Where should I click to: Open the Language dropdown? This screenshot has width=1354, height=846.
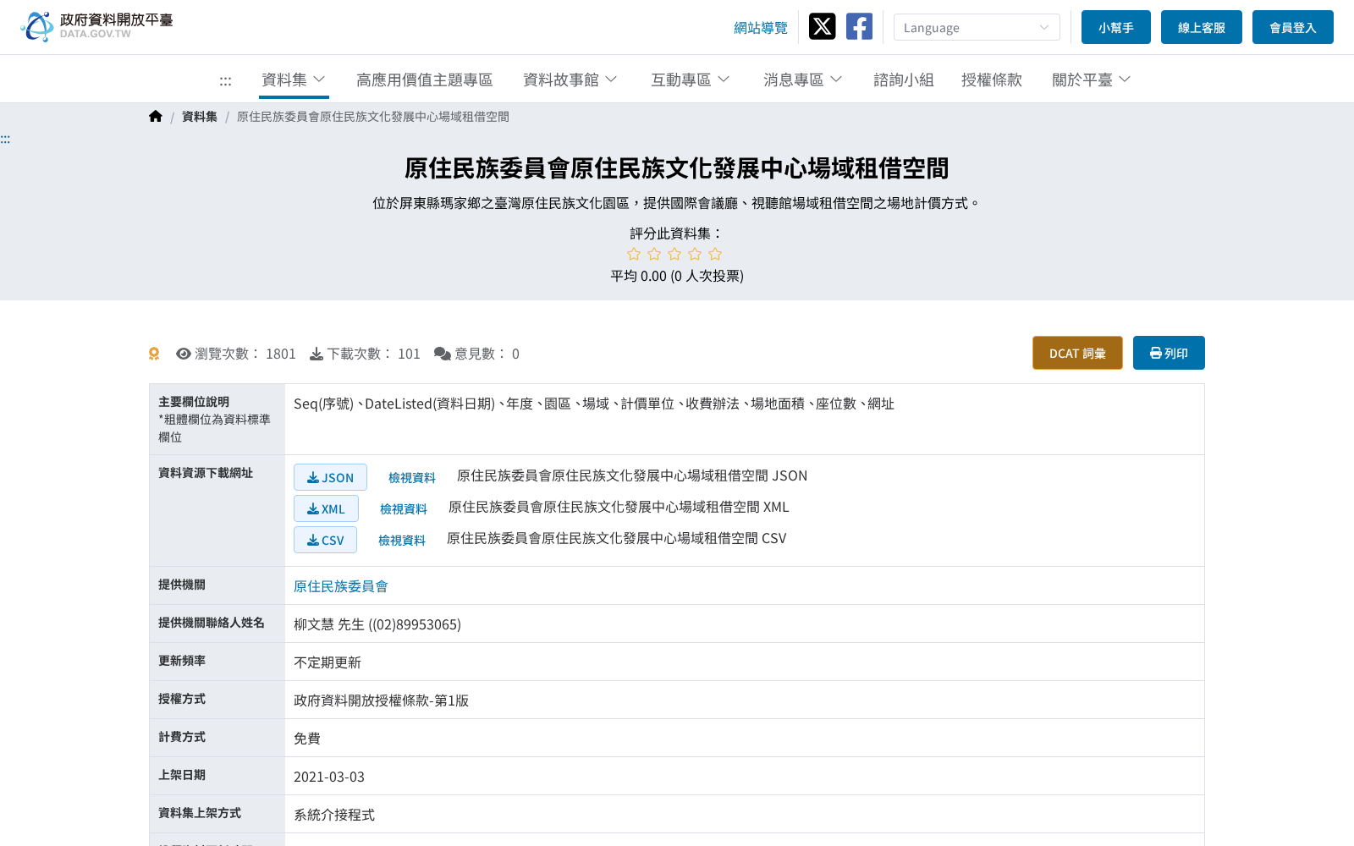click(x=977, y=27)
